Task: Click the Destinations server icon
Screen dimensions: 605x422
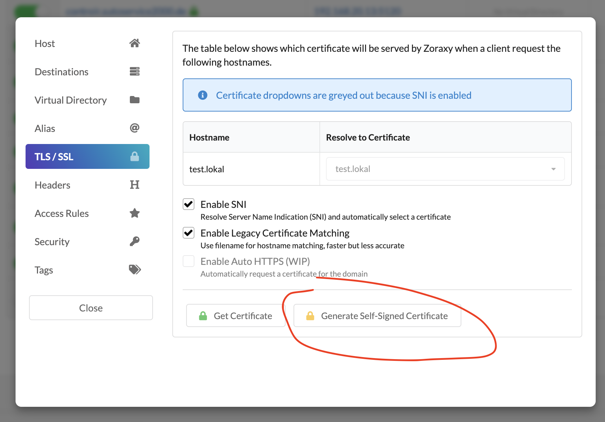Action: coord(135,71)
